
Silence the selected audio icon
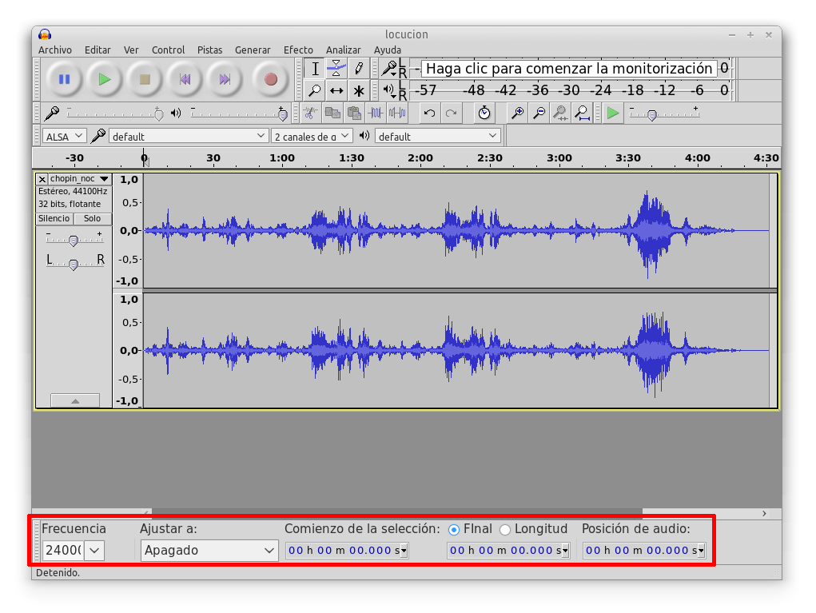tap(397, 113)
